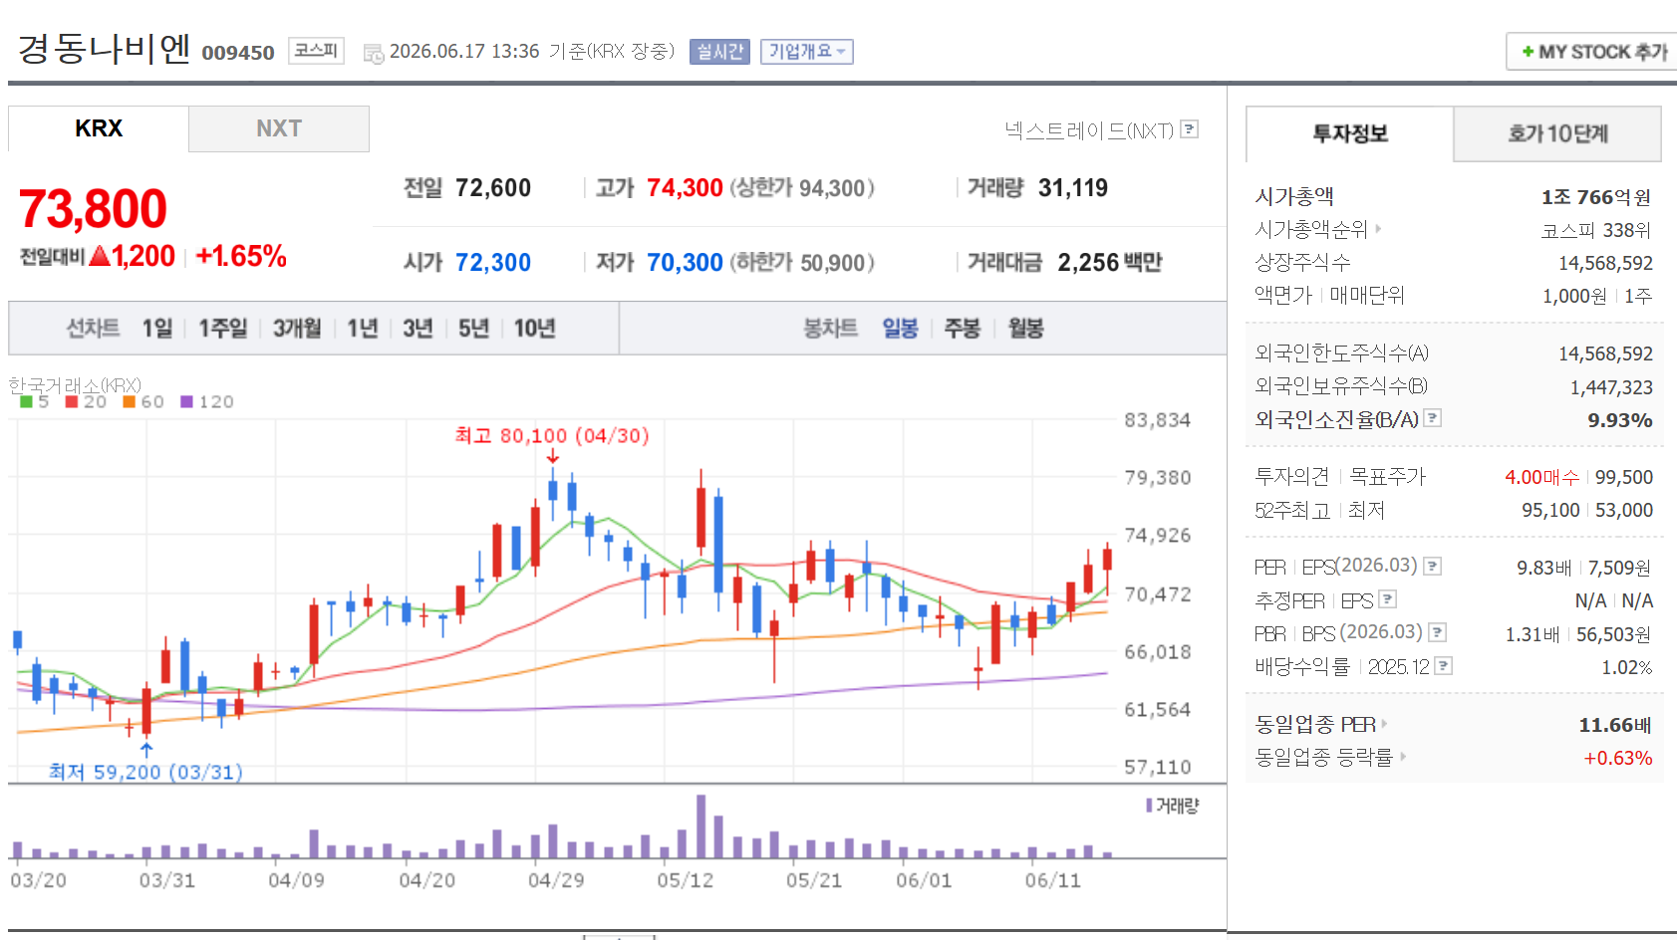Image resolution: width=1677 pixels, height=940 pixels.
Task: Click the +1.65% change rate
Action: tap(241, 256)
